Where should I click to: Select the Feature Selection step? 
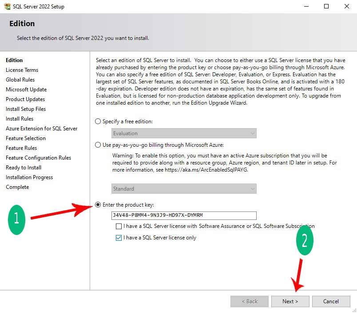click(26, 138)
